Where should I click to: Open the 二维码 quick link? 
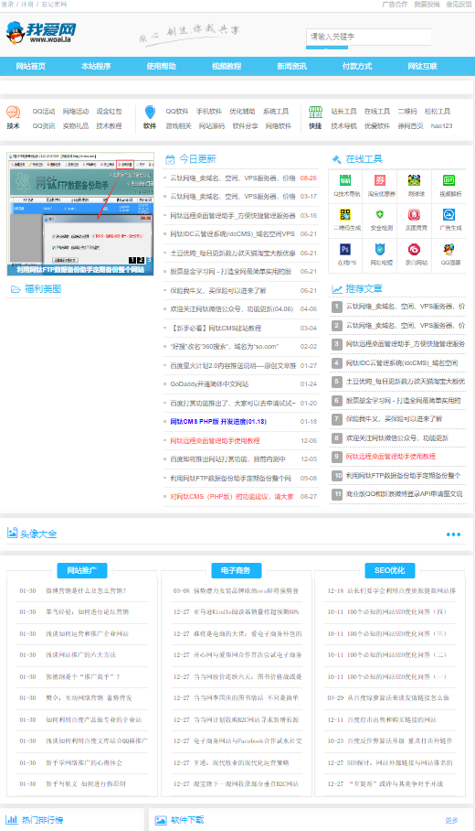[407, 112]
